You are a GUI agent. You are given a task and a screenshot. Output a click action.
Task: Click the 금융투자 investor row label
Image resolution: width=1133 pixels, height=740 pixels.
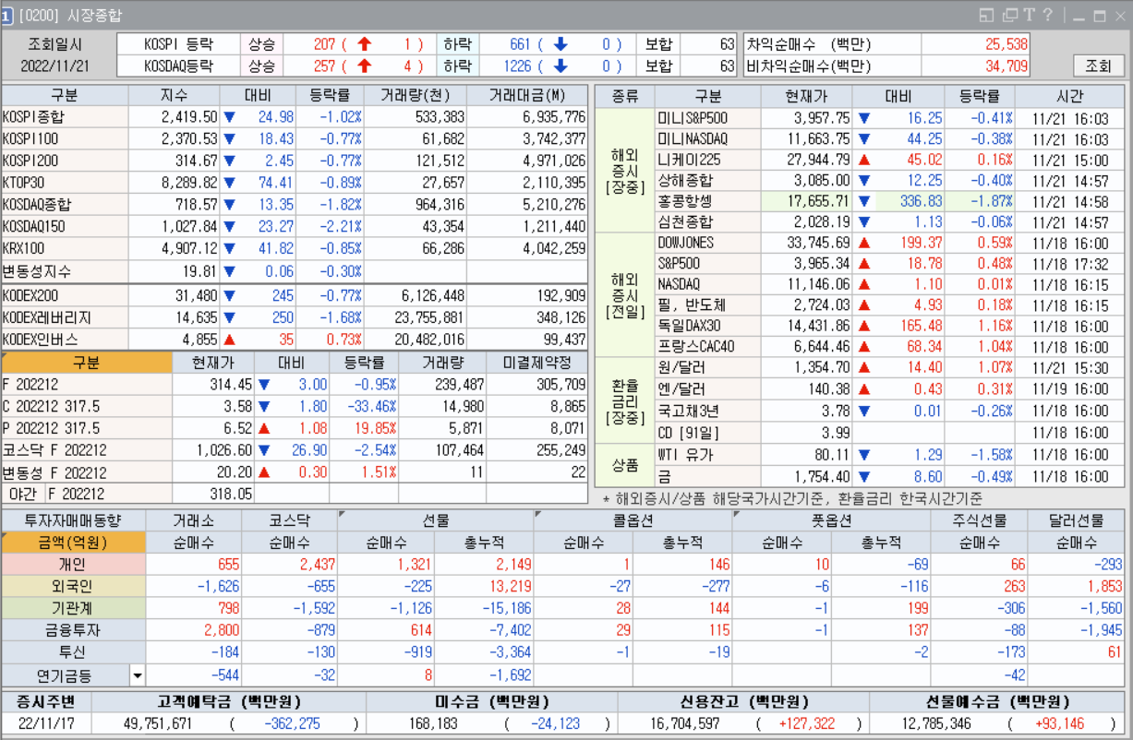pos(73,631)
